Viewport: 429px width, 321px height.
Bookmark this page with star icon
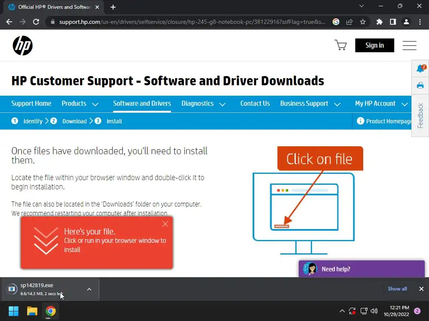(363, 22)
